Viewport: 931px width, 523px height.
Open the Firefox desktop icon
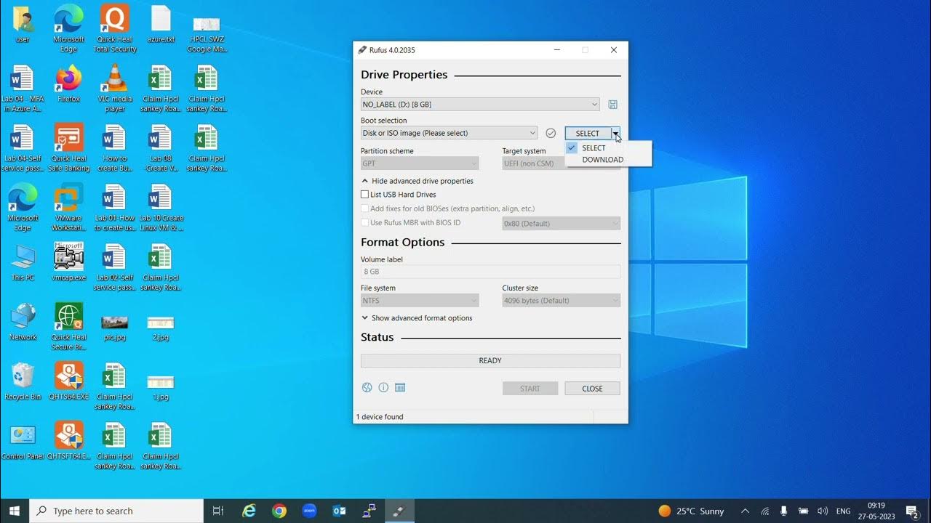coord(68,84)
